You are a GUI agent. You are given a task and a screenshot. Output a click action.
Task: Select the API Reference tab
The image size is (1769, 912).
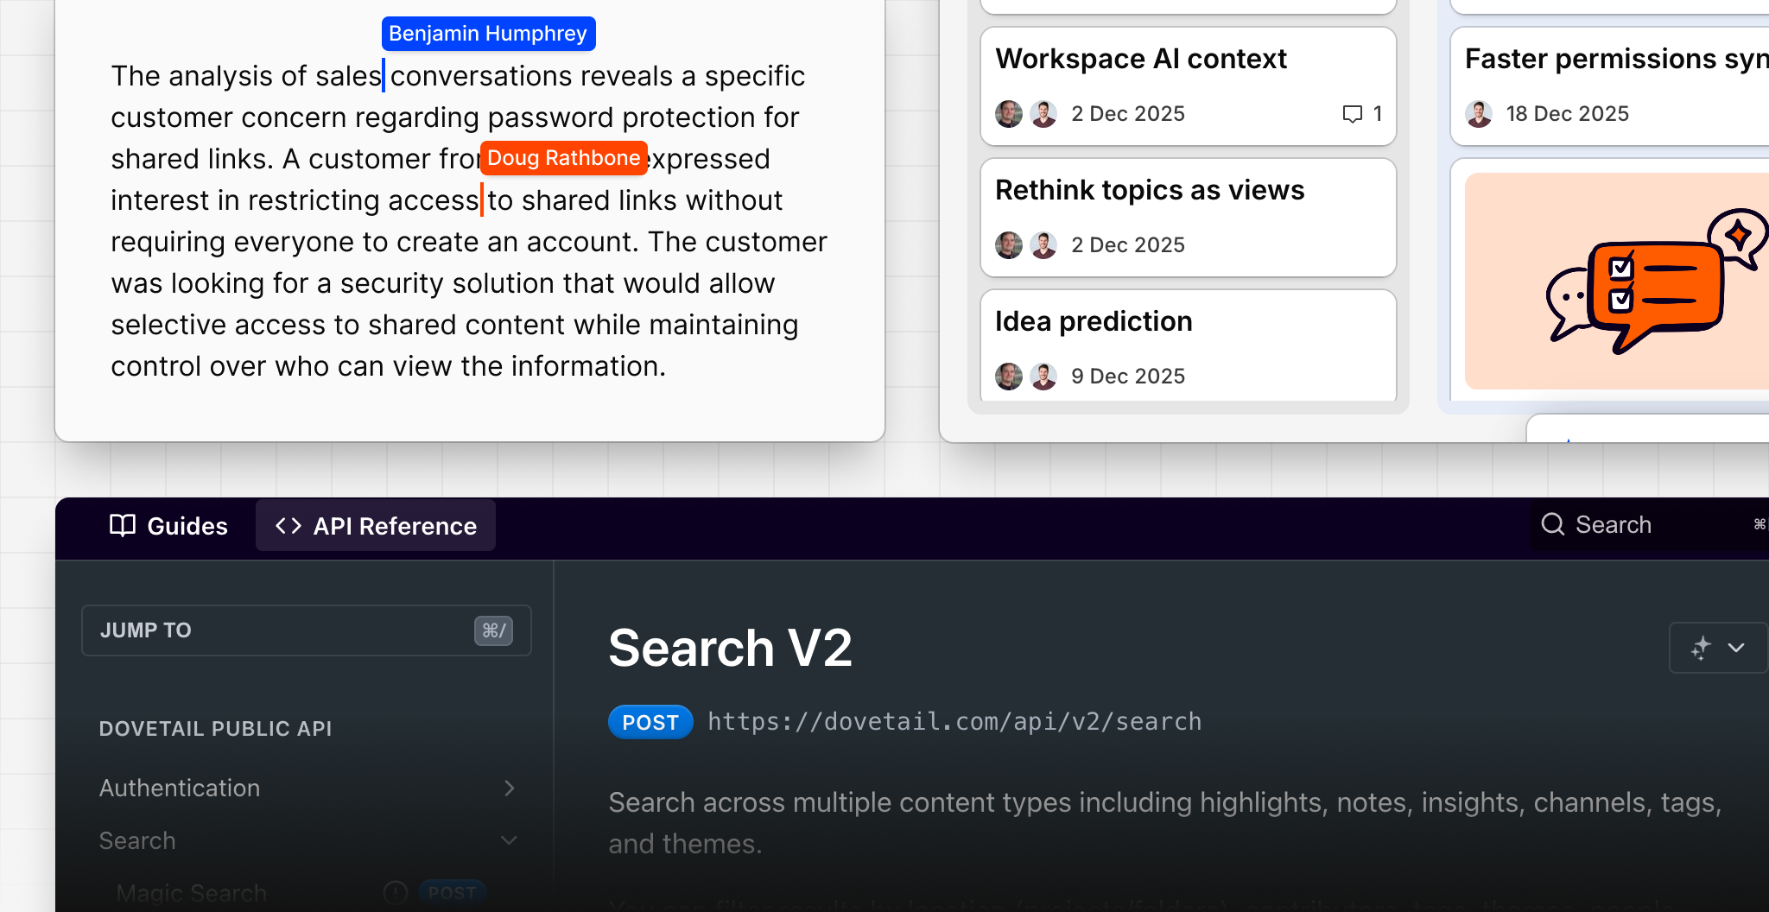click(x=376, y=525)
